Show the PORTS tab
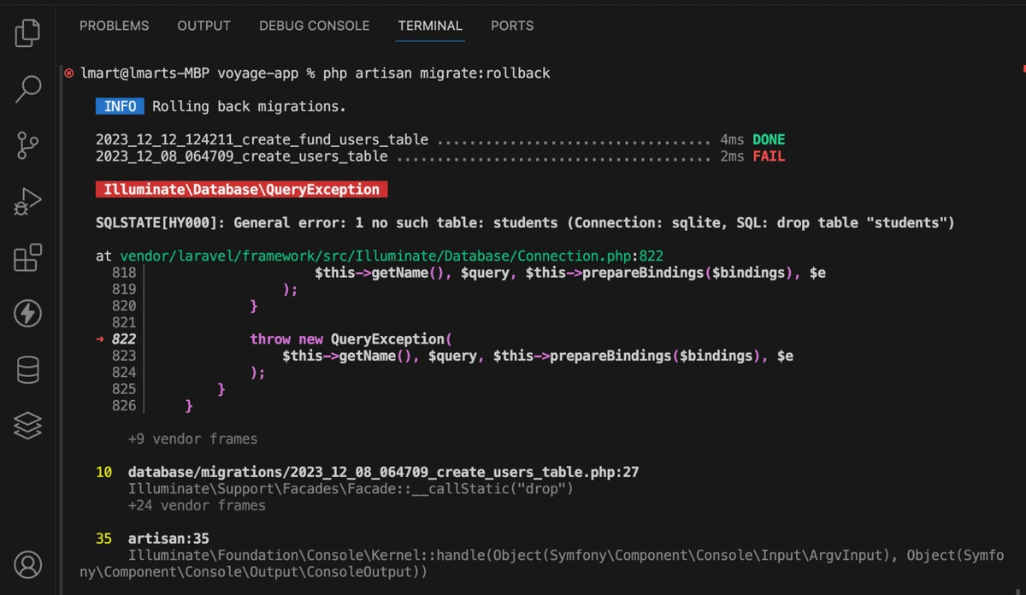Image resolution: width=1026 pixels, height=595 pixels. pyautogui.click(x=511, y=26)
